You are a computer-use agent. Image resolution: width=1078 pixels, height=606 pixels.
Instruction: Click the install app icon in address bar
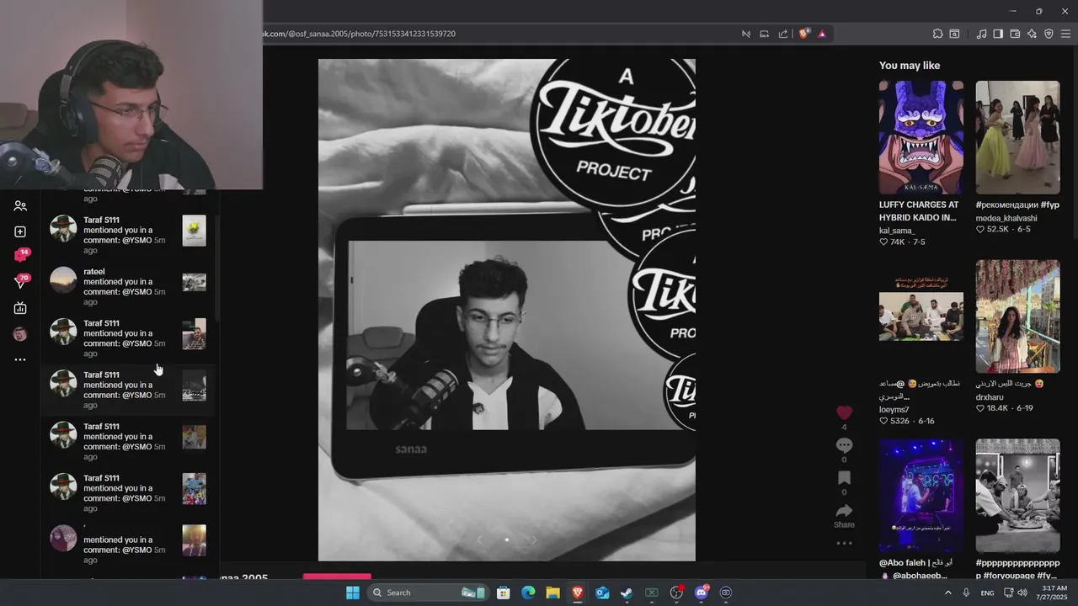[764, 34]
